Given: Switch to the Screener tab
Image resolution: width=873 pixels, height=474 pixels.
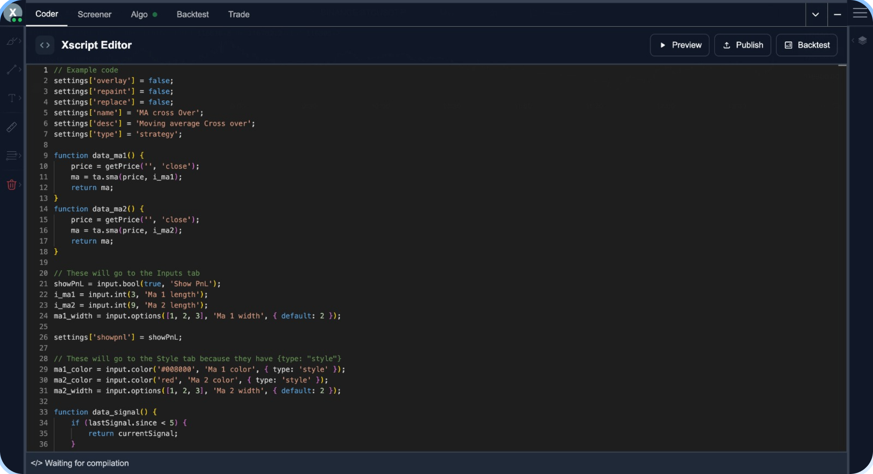Looking at the screenshot, I should click(94, 14).
